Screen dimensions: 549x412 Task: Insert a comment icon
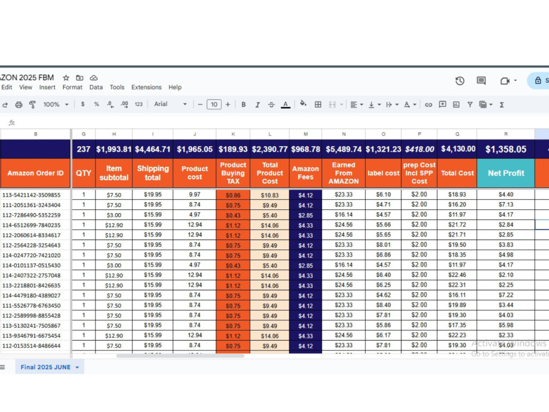pyautogui.click(x=442, y=104)
